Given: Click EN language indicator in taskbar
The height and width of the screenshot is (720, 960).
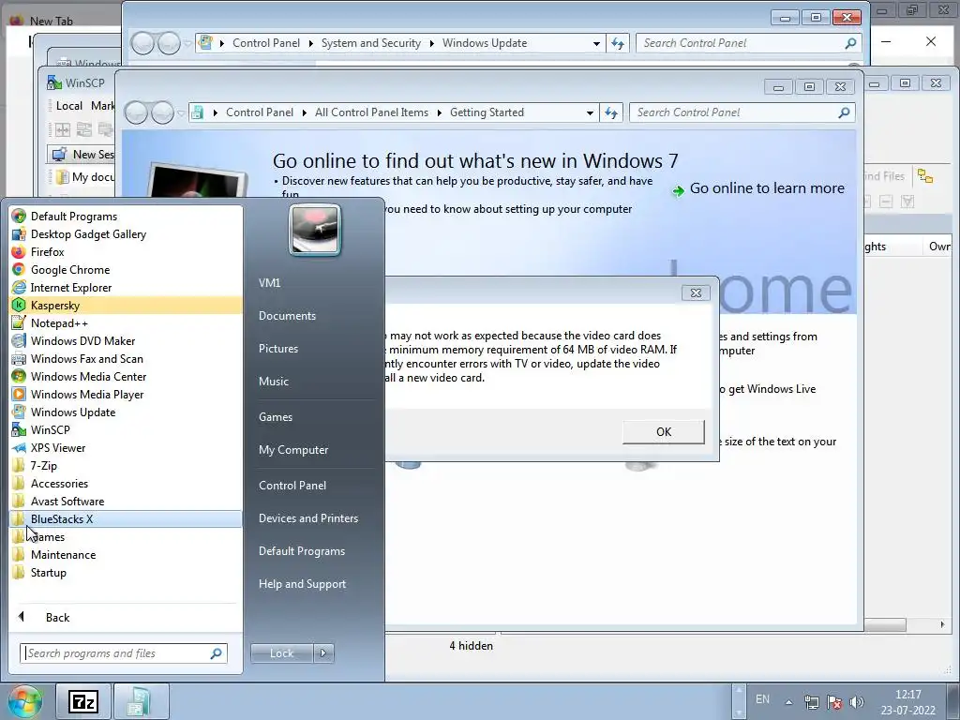Looking at the screenshot, I should tap(762, 699).
